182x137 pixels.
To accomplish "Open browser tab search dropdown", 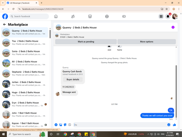I will click(x=3, y=3).
